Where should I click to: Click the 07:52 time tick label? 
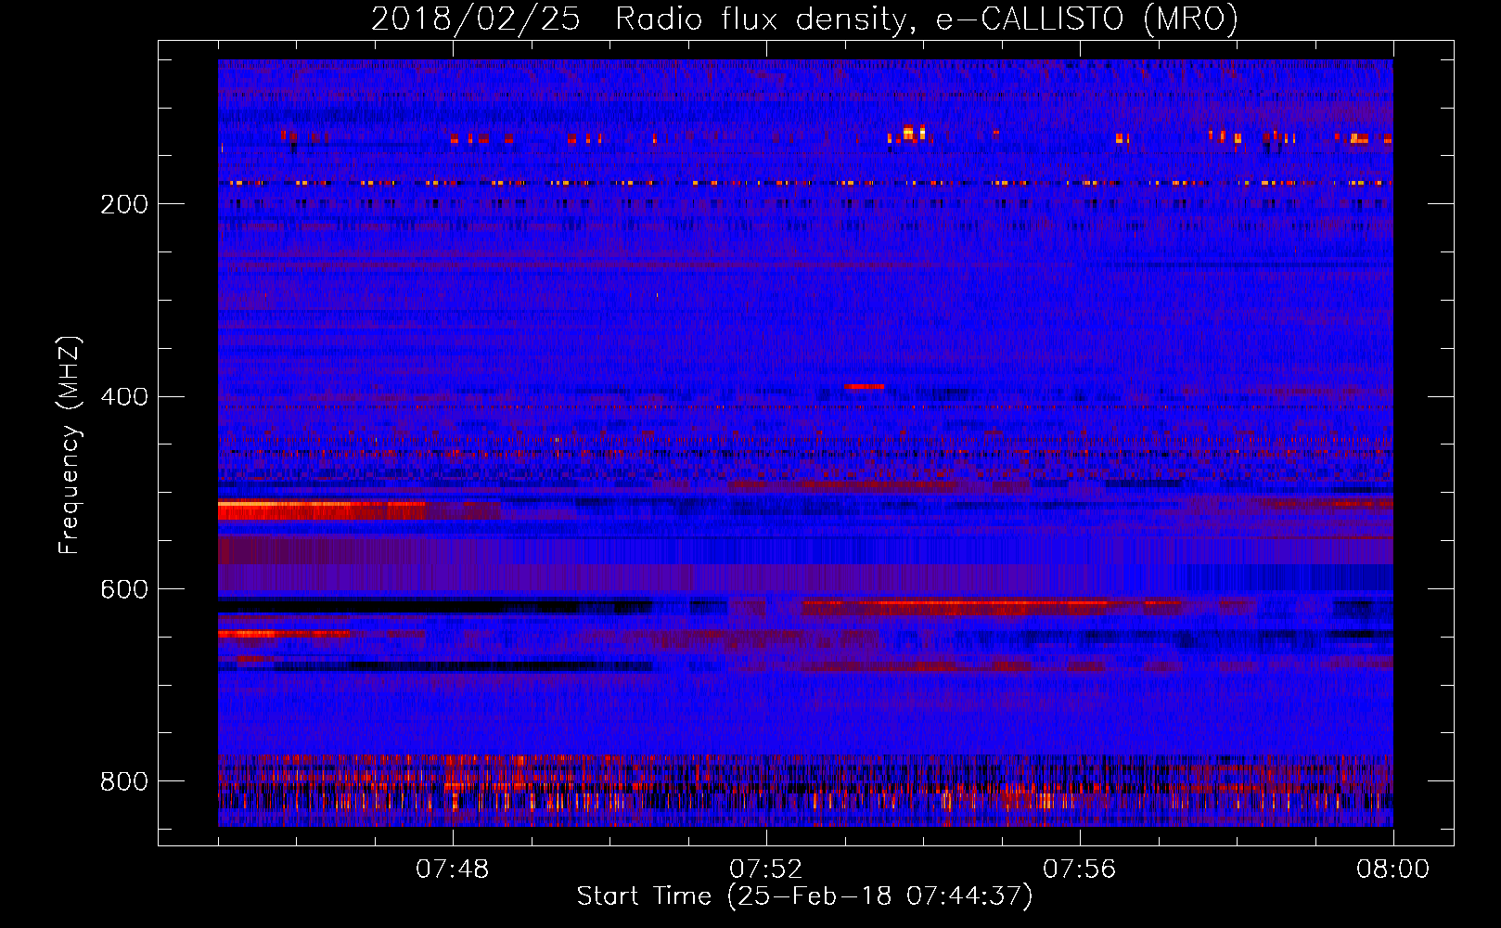pos(766,870)
